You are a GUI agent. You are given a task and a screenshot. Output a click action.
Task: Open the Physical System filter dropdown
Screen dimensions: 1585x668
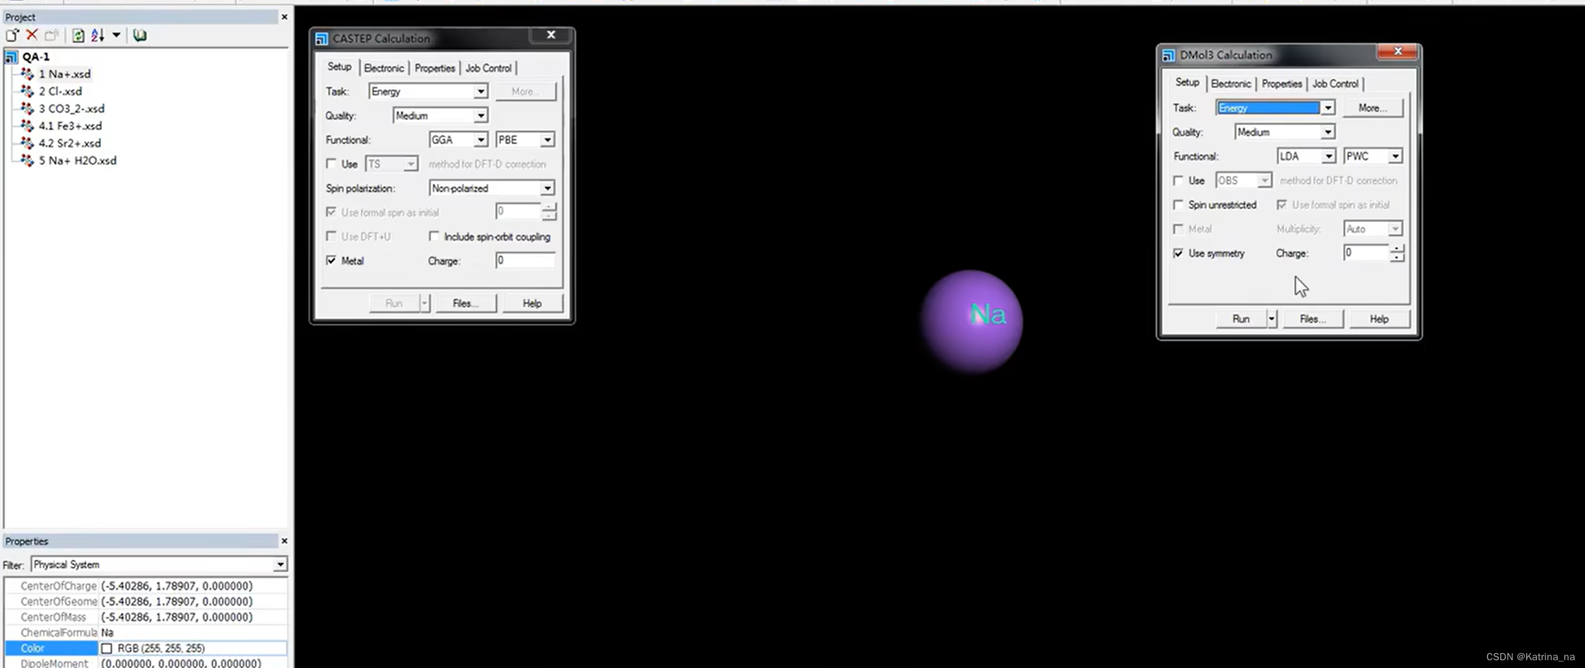point(279,565)
